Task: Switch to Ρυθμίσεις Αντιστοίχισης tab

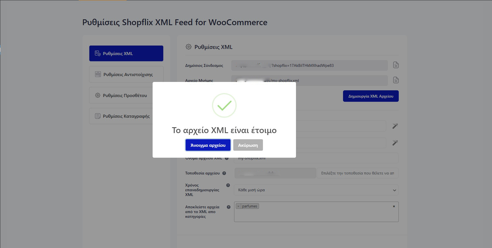Action: click(x=126, y=74)
